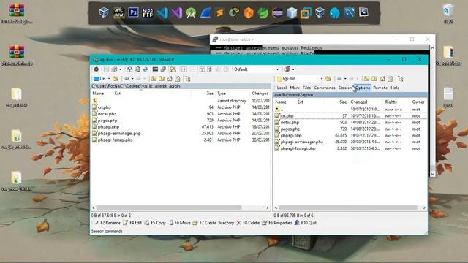Go to local parent directory icon
The width and height of the screenshot is (468, 263).
tap(154, 79)
